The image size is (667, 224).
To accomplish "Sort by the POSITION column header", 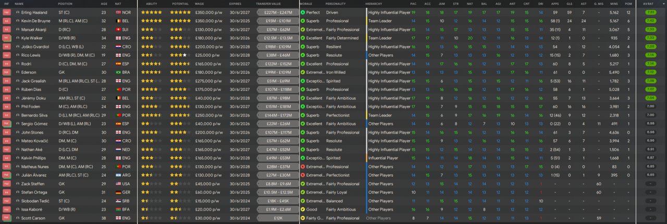I will click(x=66, y=4).
